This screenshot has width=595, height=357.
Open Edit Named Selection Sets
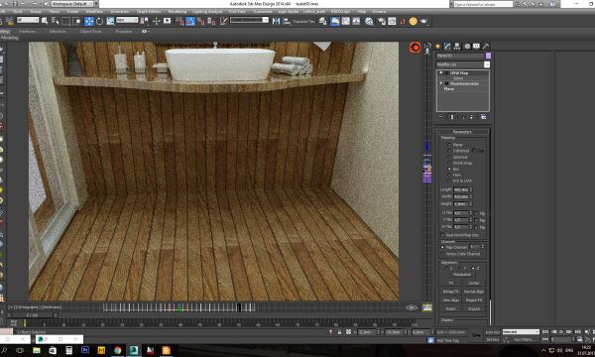pos(223,21)
